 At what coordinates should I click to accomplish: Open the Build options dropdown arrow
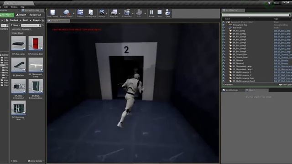pos(145,14)
